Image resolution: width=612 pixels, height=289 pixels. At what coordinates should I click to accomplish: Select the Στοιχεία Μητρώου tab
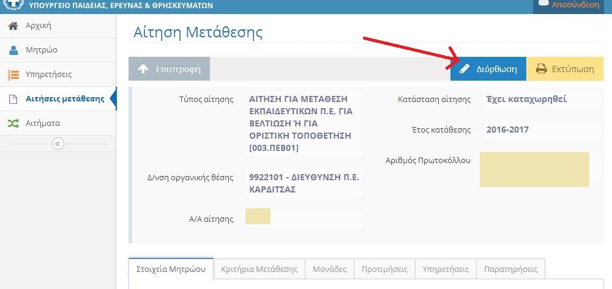171,269
